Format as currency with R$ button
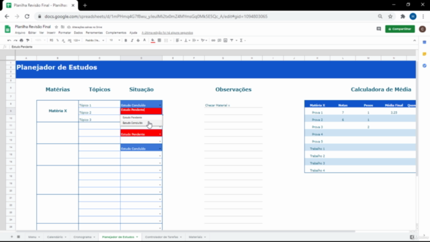 click(x=51, y=40)
